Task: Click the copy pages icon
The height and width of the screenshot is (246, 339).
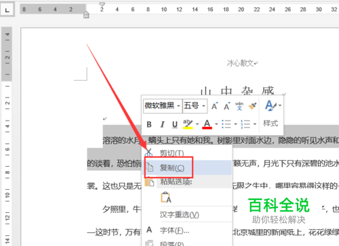Action: click(x=149, y=167)
